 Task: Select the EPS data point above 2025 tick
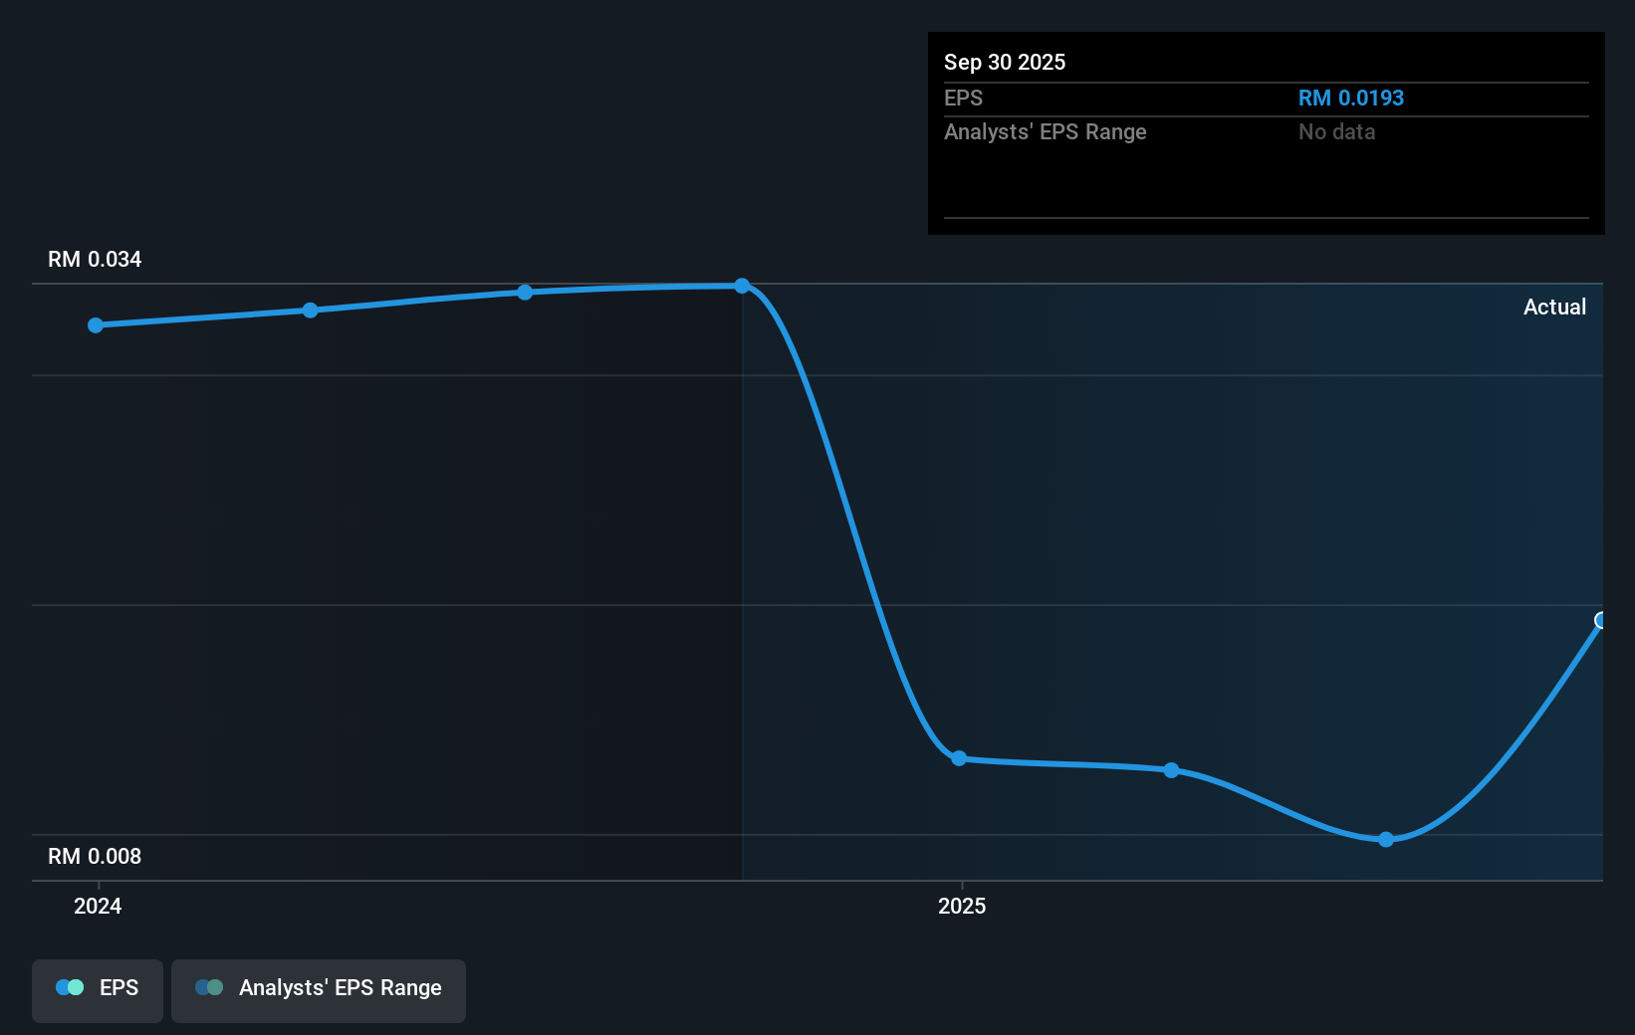pyautogui.click(x=959, y=758)
